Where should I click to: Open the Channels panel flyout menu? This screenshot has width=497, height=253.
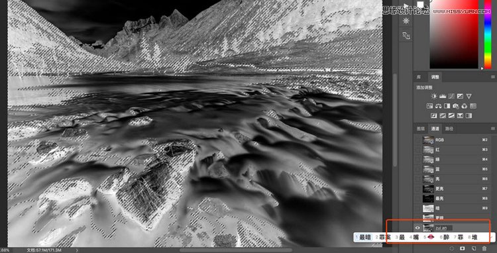point(492,128)
